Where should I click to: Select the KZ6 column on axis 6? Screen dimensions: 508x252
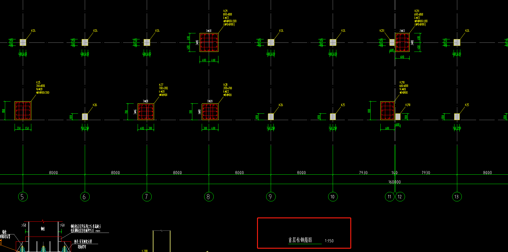click(85, 117)
